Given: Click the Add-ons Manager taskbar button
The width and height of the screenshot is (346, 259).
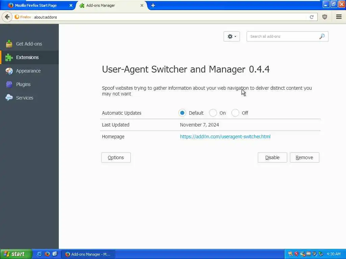Looking at the screenshot, I should click(88, 254).
